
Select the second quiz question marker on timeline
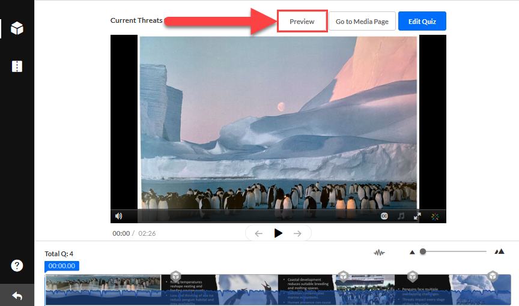[343, 276]
